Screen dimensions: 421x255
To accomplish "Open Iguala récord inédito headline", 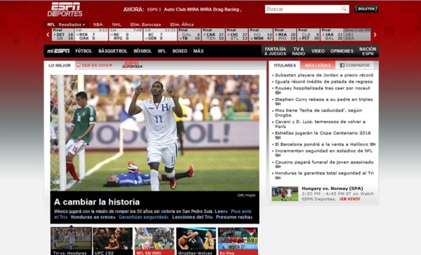I will (323, 81).
